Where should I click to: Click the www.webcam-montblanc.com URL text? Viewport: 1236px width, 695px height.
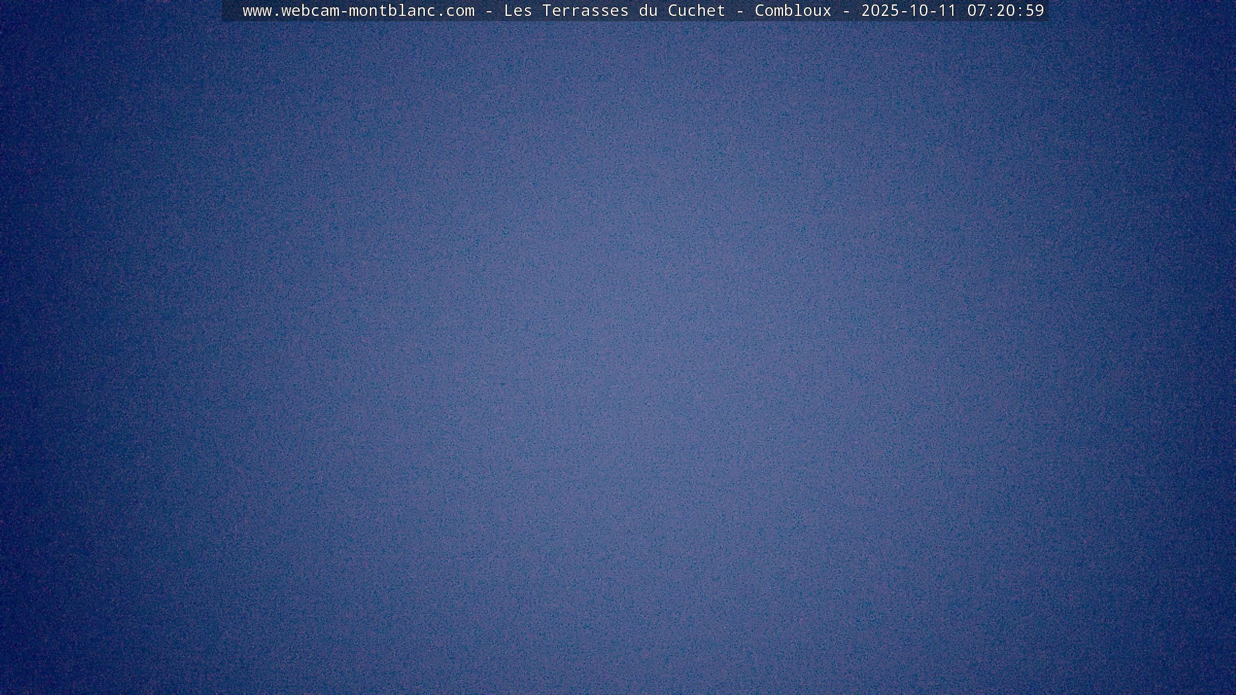358,11
